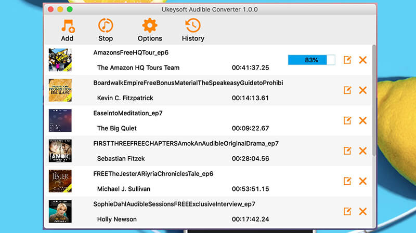
Task: Edit the SophieDahlAudibleSessions entry
Action: click(x=347, y=211)
